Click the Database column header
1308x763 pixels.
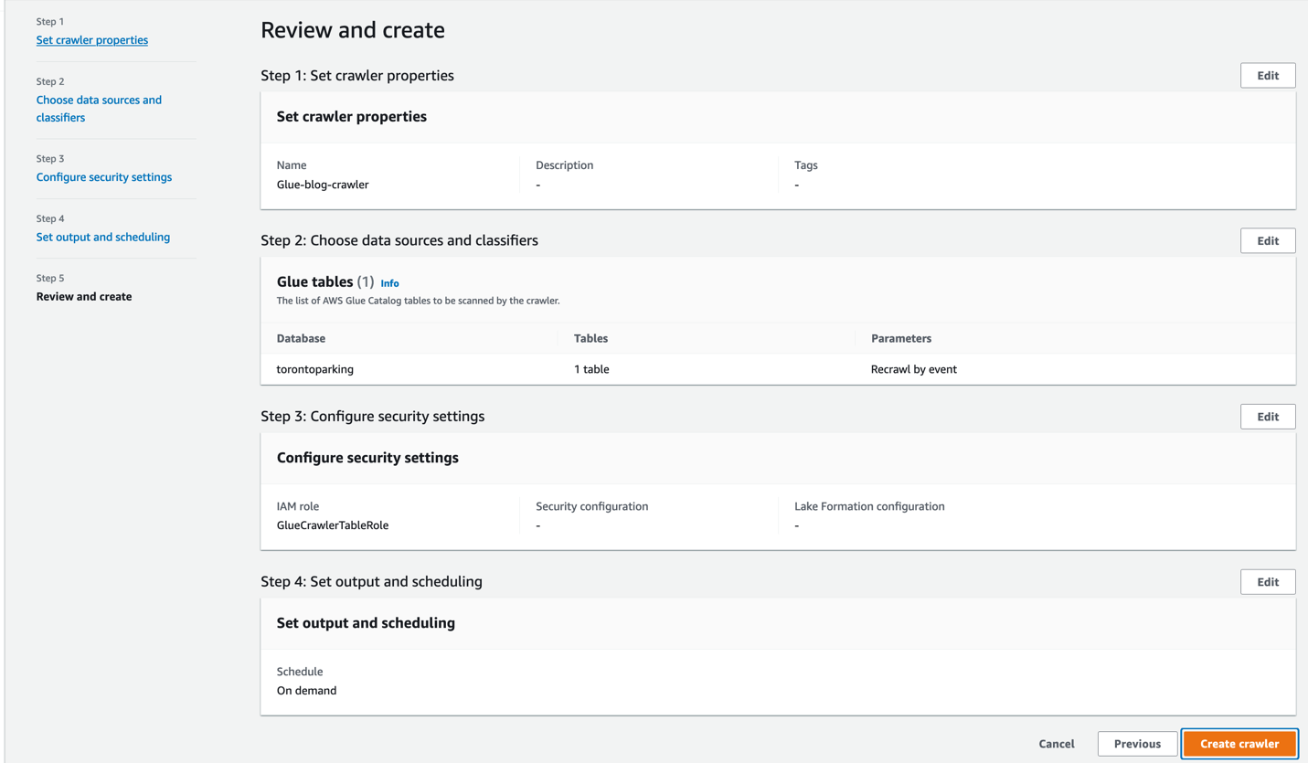(301, 338)
